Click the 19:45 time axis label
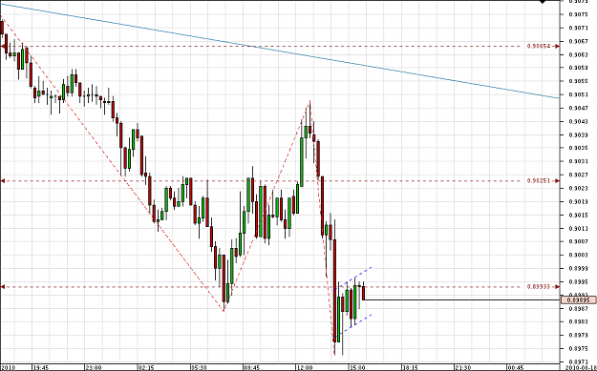Screen dimensions: 597x371 (40, 367)
